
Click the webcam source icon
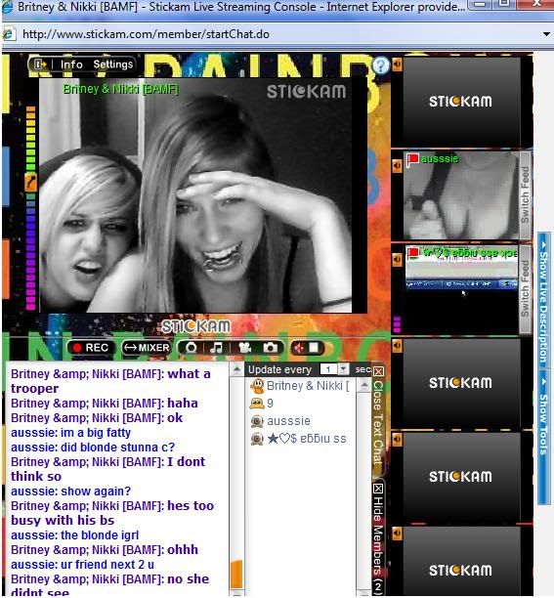191,348
